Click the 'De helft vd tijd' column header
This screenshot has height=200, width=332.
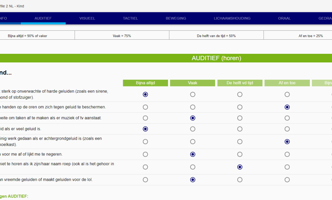pyautogui.click(x=240, y=83)
